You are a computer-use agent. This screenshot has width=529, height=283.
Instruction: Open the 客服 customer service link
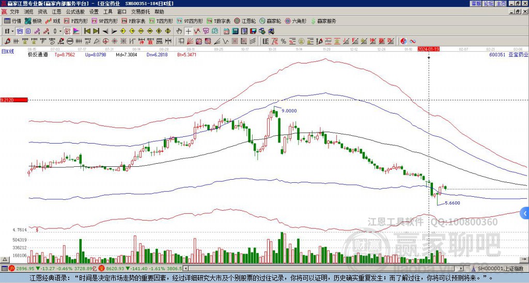pos(476,4)
